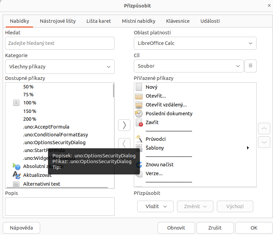273x235 pixels.
Task: Click the 100 % zoom icon
Action: coord(16,103)
